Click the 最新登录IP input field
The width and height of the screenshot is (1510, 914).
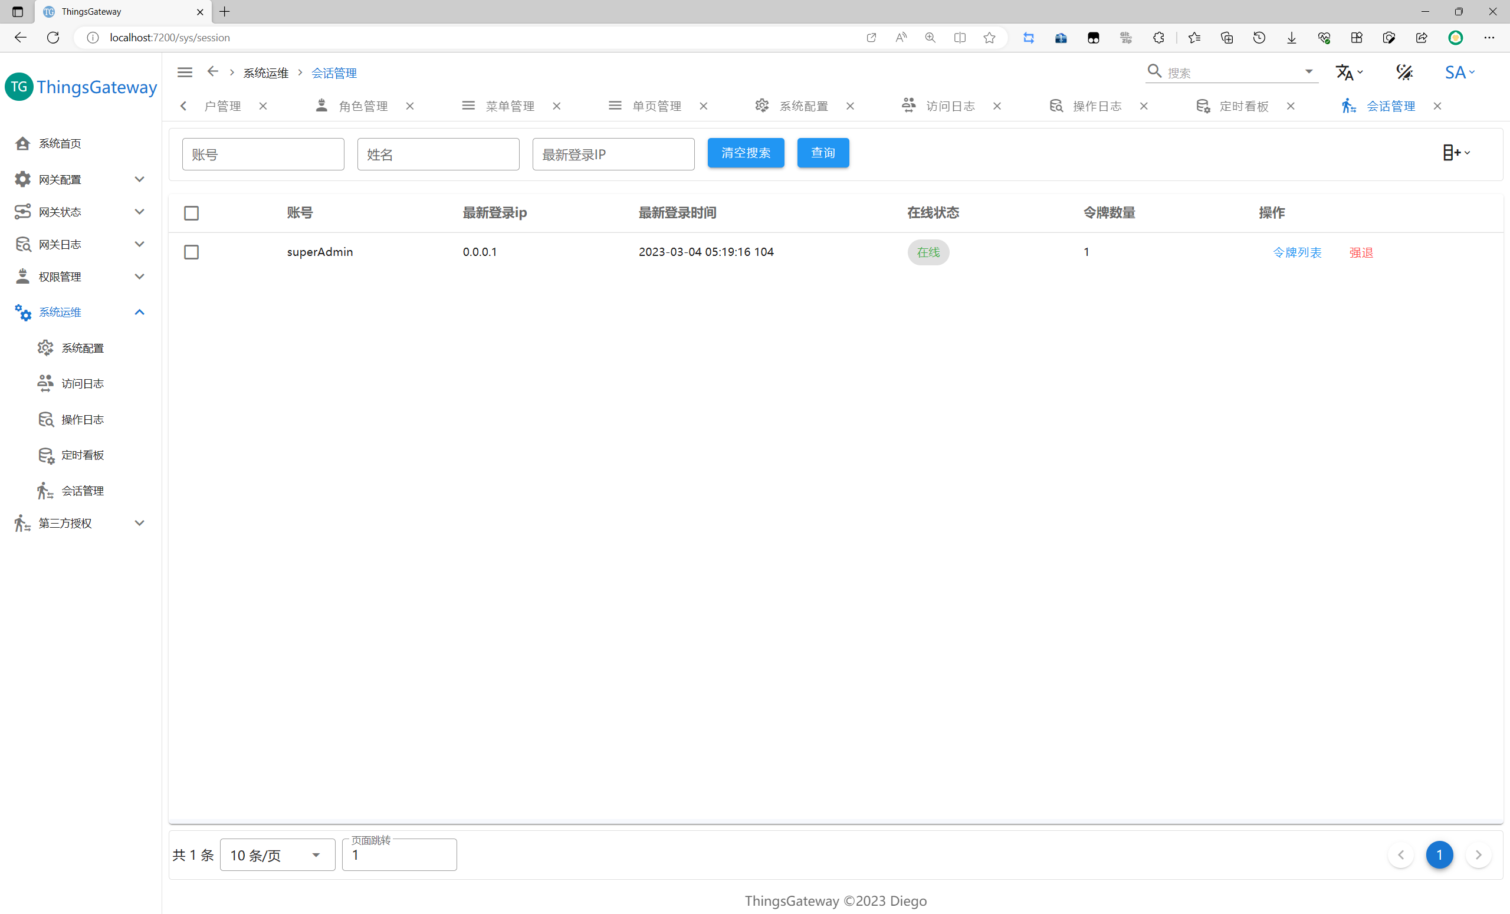[x=613, y=154]
